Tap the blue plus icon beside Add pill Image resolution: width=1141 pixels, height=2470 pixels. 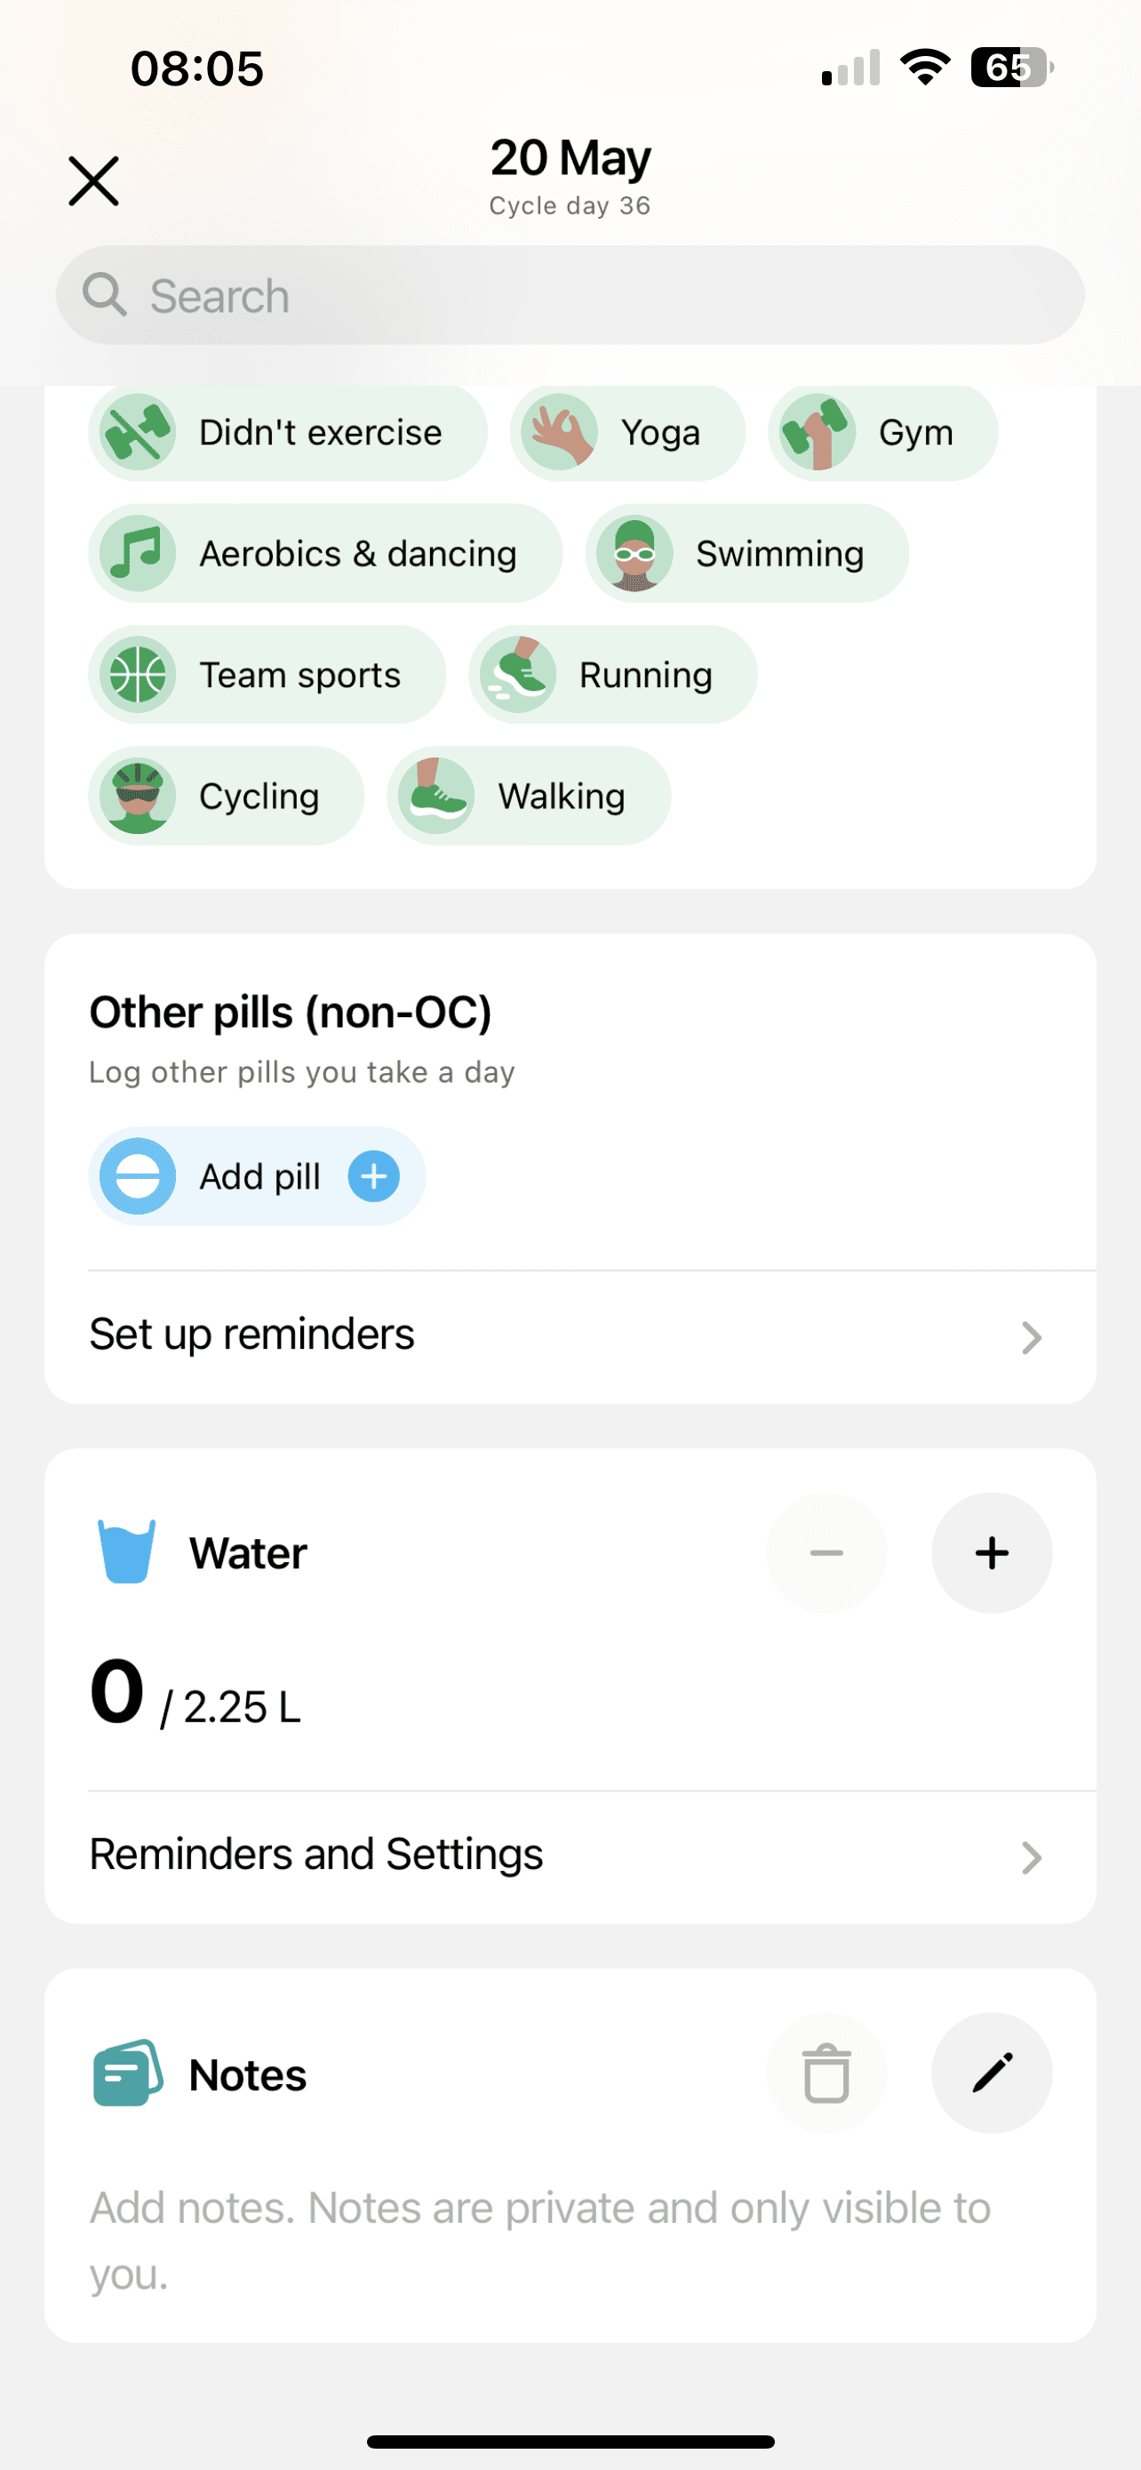pyautogui.click(x=373, y=1175)
